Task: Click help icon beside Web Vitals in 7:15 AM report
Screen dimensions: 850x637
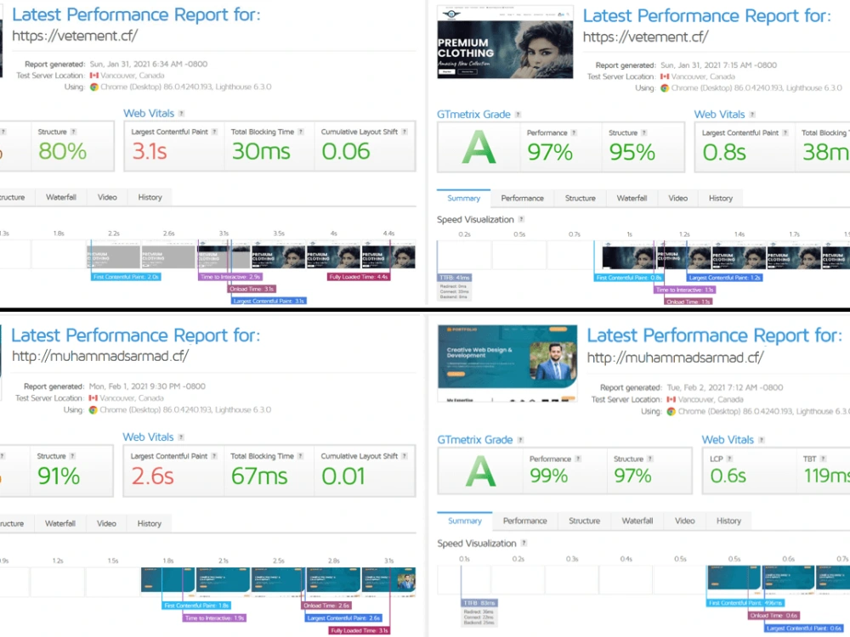Action: (x=752, y=115)
